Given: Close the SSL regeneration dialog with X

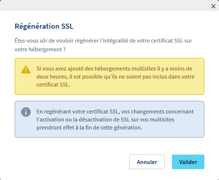Looking at the screenshot, I should pos(213,6).
